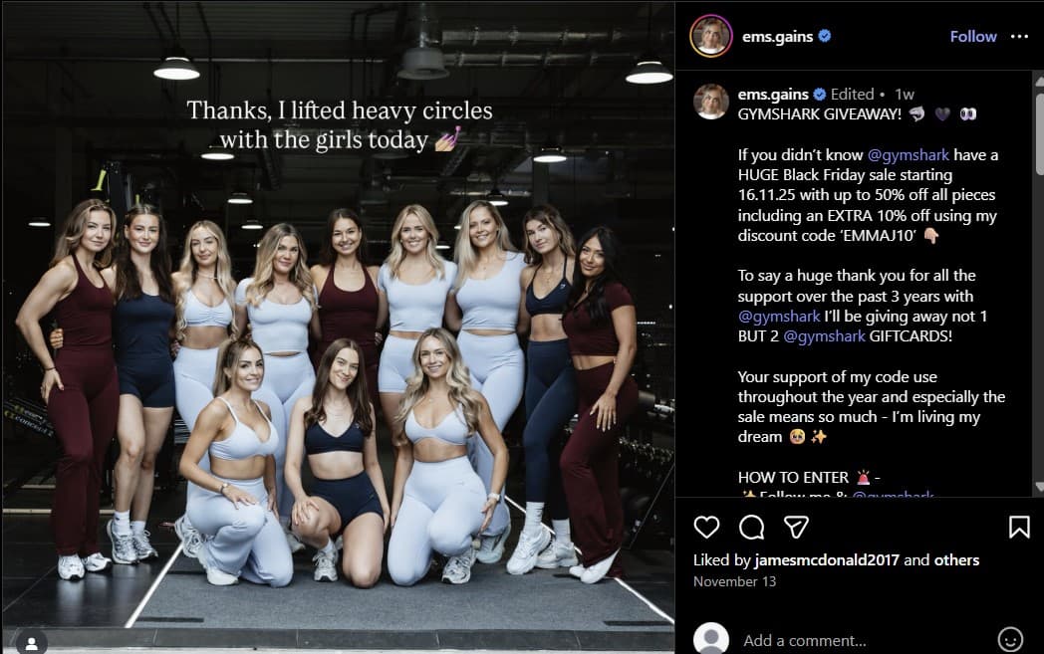Image resolution: width=1044 pixels, height=654 pixels.
Task: View all likes via the "others" link
Action: click(957, 560)
